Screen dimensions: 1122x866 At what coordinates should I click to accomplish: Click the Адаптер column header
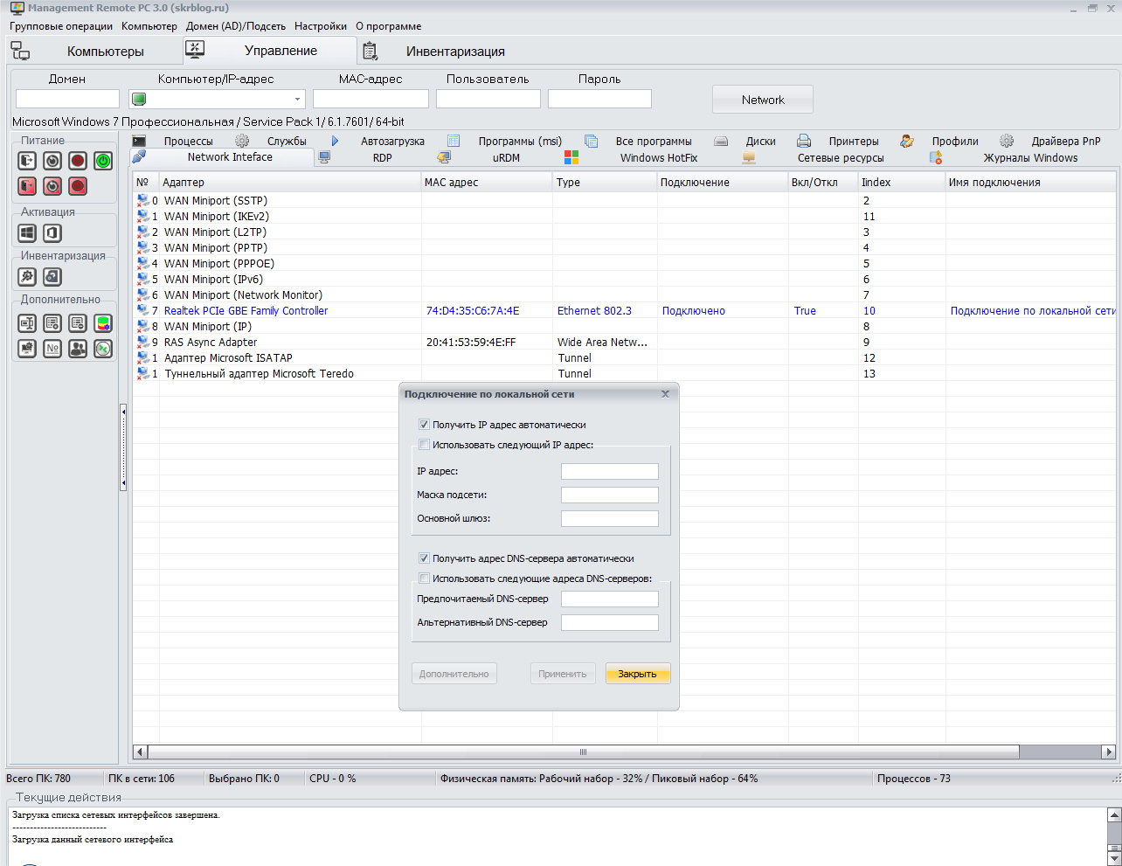(x=290, y=183)
